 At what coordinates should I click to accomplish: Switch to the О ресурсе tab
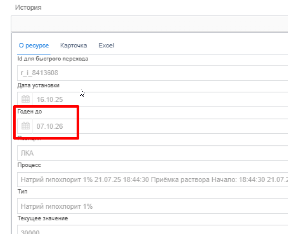[34, 45]
